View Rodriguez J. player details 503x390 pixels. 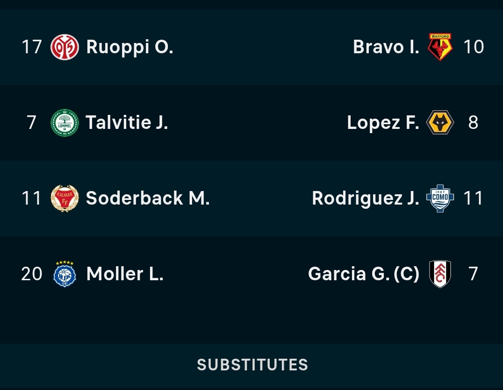click(x=366, y=198)
